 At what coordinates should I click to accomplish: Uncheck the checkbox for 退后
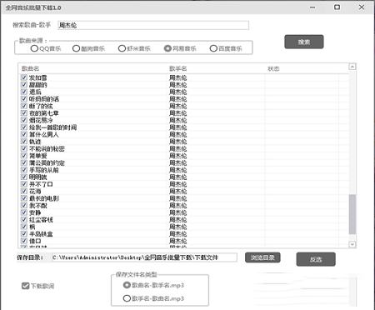(x=24, y=92)
